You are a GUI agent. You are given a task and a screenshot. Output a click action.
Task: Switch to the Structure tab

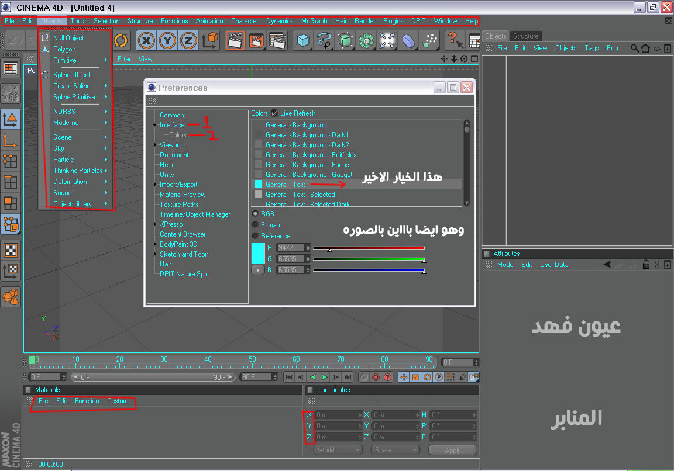pyautogui.click(x=525, y=36)
